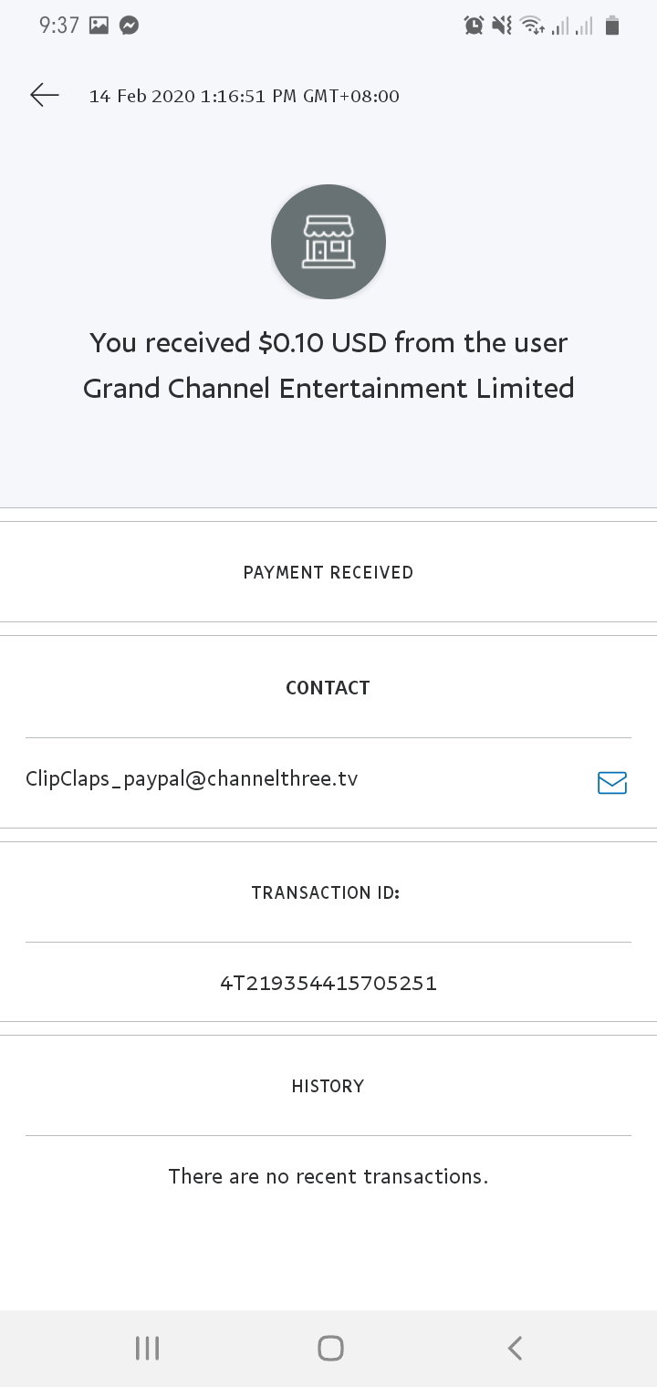Tap the PAYMENT RECEIVED label
This screenshot has height=1387, width=657.
[x=328, y=572]
